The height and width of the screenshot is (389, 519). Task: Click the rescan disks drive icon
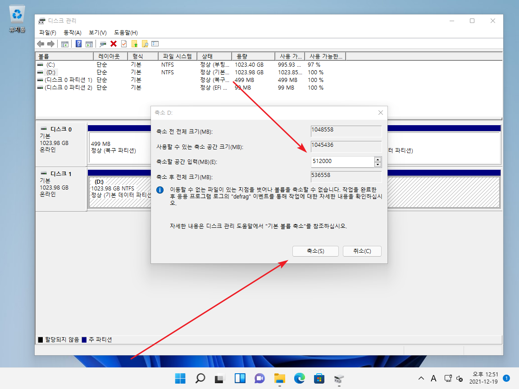click(103, 44)
